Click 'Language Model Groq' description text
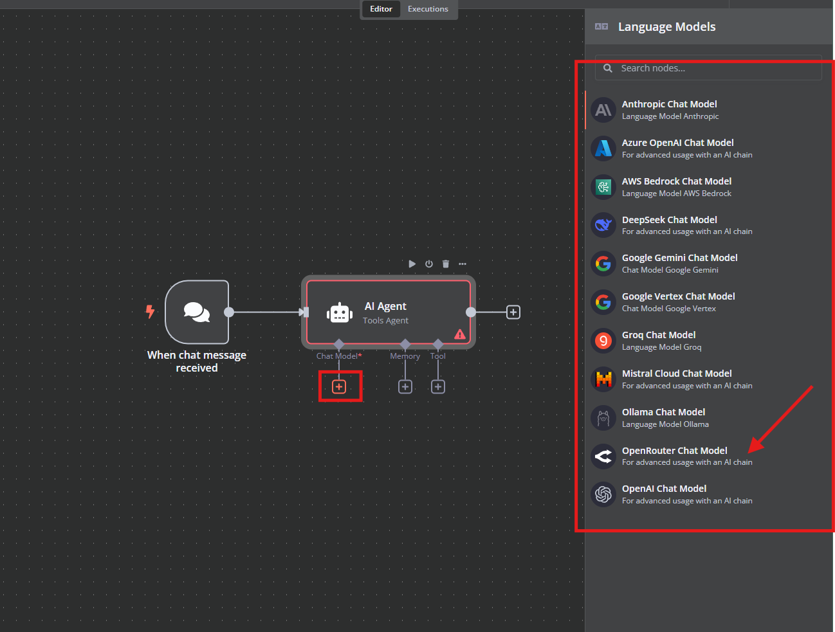Image resolution: width=835 pixels, height=632 pixels. tap(662, 347)
